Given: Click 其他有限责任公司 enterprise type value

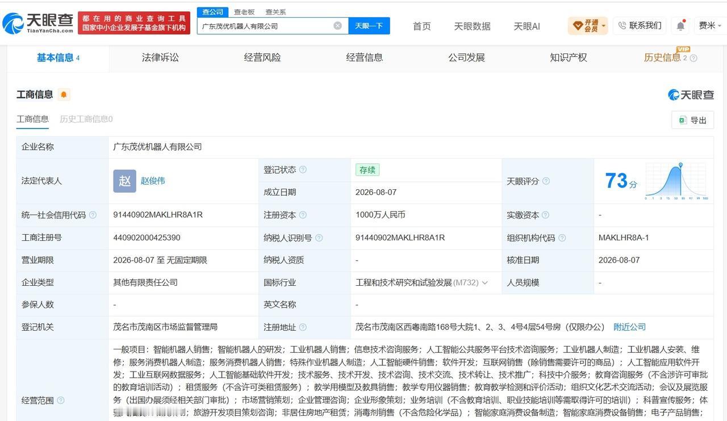Looking at the screenshot, I should tap(145, 282).
